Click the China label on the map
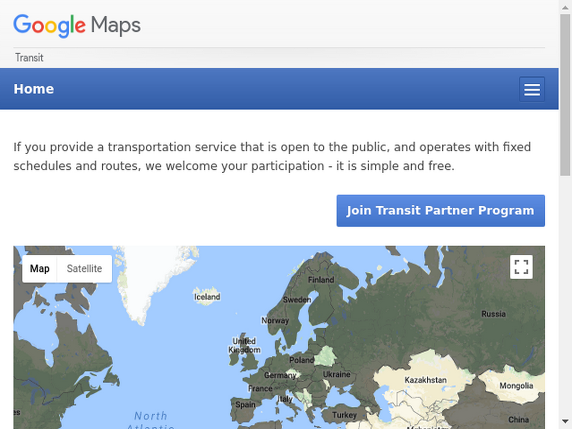Image resolution: width=572 pixels, height=429 pixels. [518, 420]
